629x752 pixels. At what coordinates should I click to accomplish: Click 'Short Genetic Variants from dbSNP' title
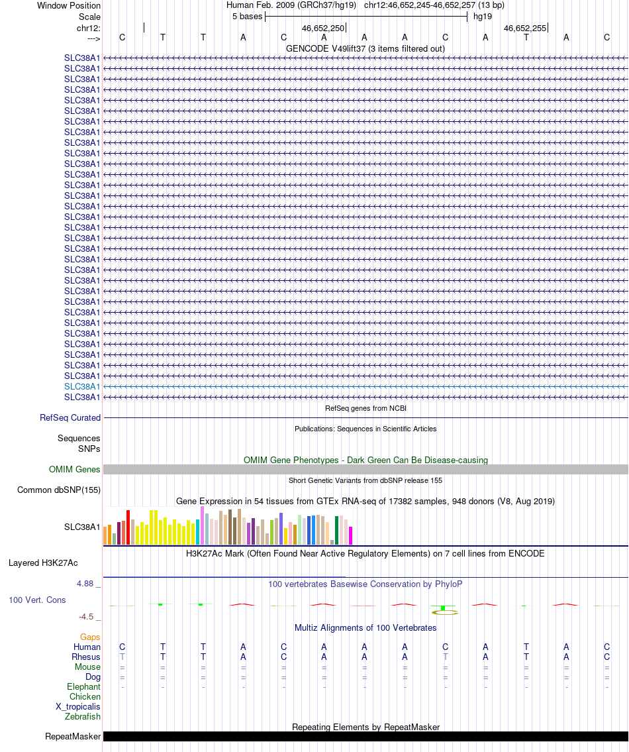click(x=365, y=480)
